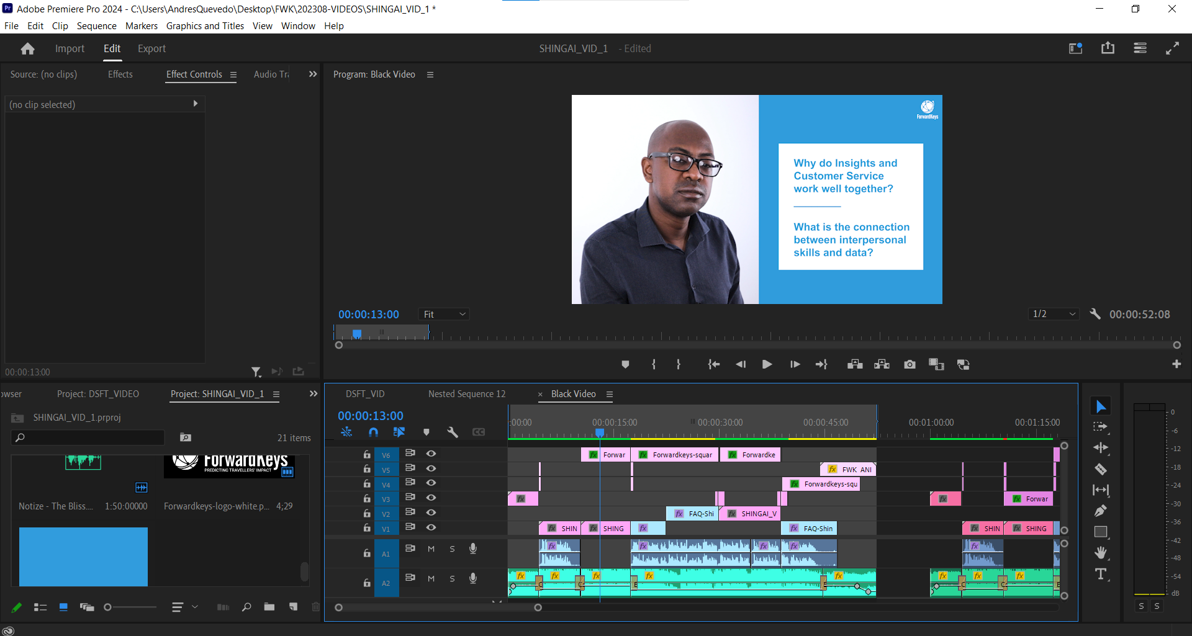Toggle captions track CC button
Viewport: 1192px width, 636px height.
coord(479,432)
